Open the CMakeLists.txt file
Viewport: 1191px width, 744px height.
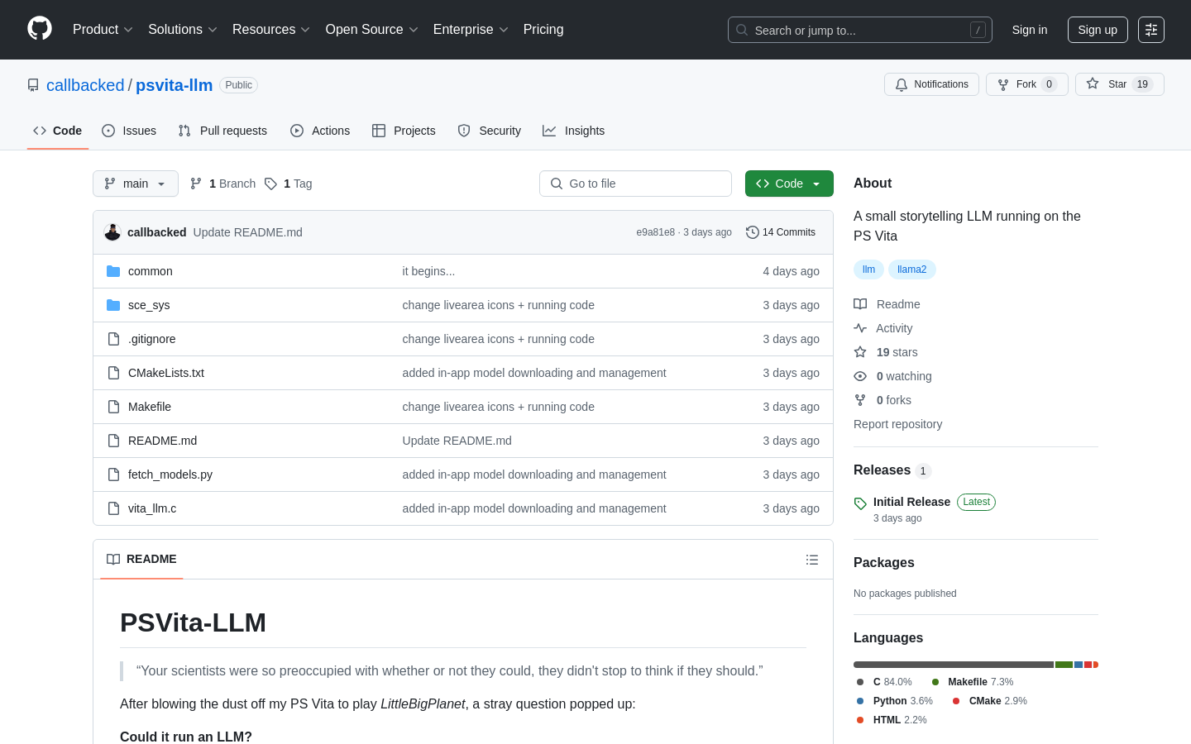point(166,373)
